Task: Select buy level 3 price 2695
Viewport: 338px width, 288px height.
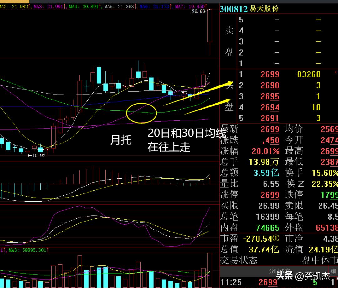Action: click(x=270, y=96)
